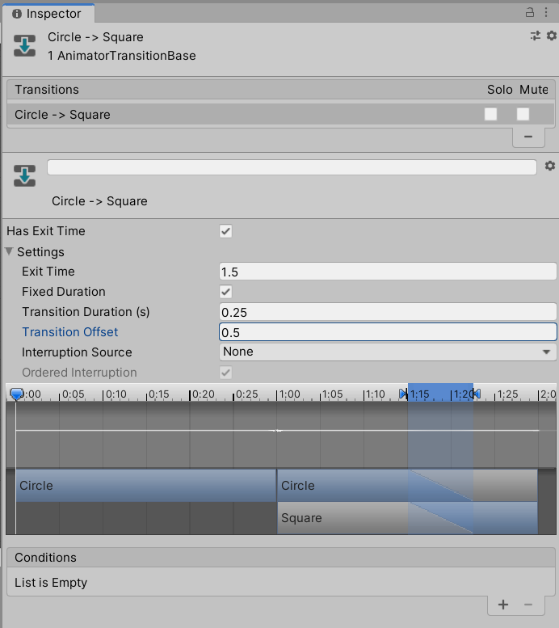Open the gear menu beside the name field
This screenshot has width=559, height=628.
point(550,166)
